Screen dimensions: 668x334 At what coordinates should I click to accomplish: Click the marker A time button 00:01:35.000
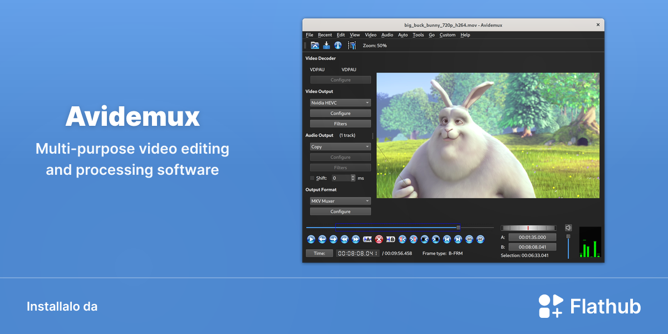click(x=533, y=237)
